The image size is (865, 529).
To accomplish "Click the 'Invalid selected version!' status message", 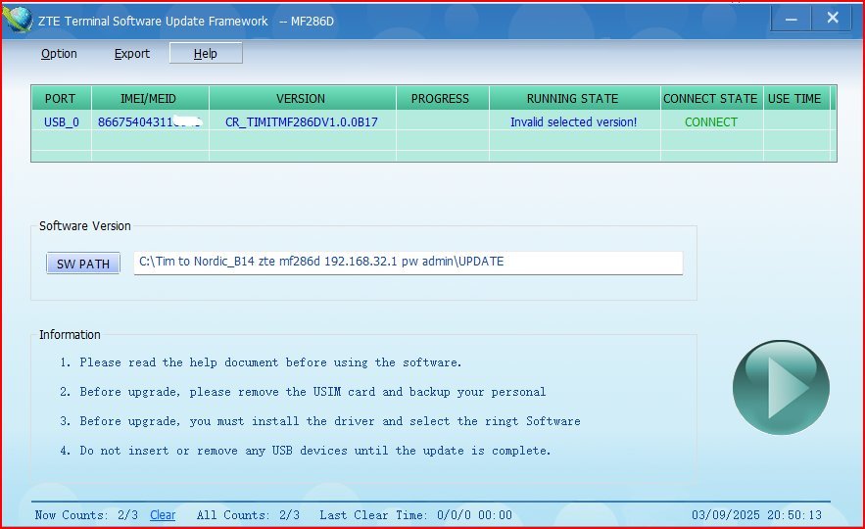I will [x=573, y=122].
